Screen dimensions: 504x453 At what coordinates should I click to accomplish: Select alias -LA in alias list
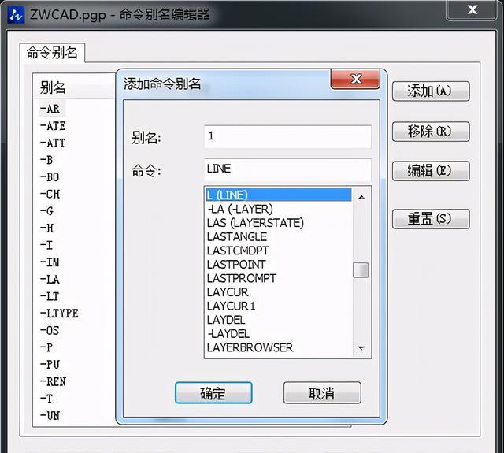tap(50, 280)
